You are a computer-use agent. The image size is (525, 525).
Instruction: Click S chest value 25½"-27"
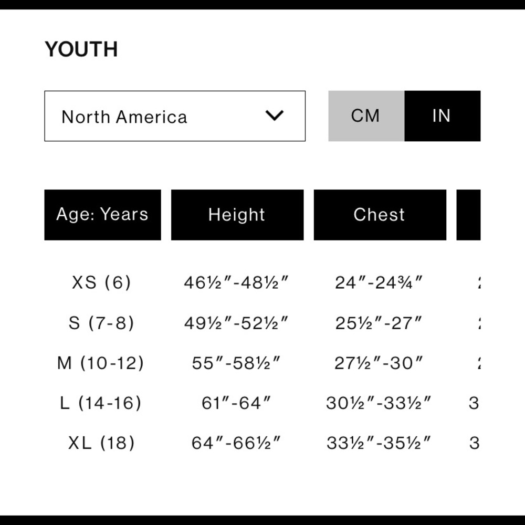379,323
